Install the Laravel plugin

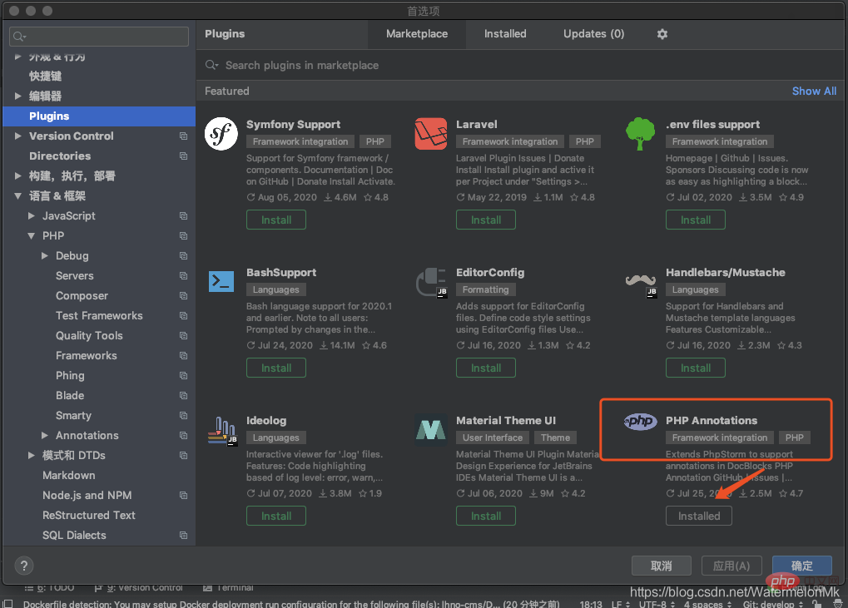[x=486, y=220]
